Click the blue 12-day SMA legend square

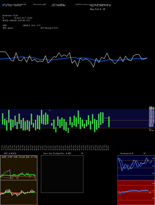point(3,5)
